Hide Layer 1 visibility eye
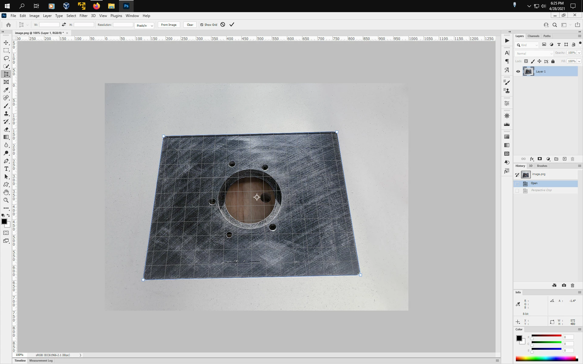The image size is (583, 364). 518,72
